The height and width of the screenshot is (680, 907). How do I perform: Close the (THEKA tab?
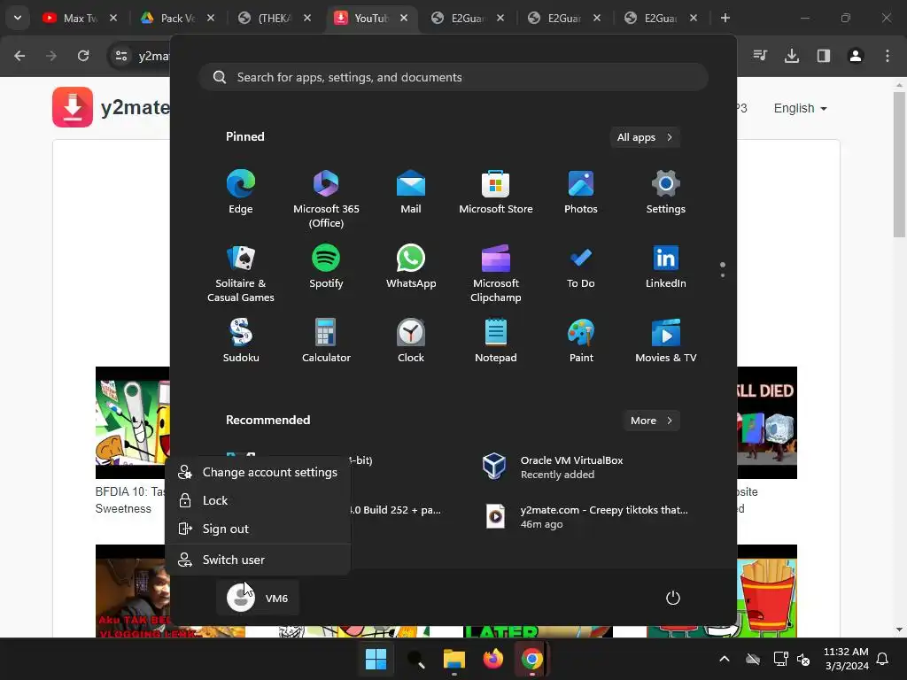307,18
